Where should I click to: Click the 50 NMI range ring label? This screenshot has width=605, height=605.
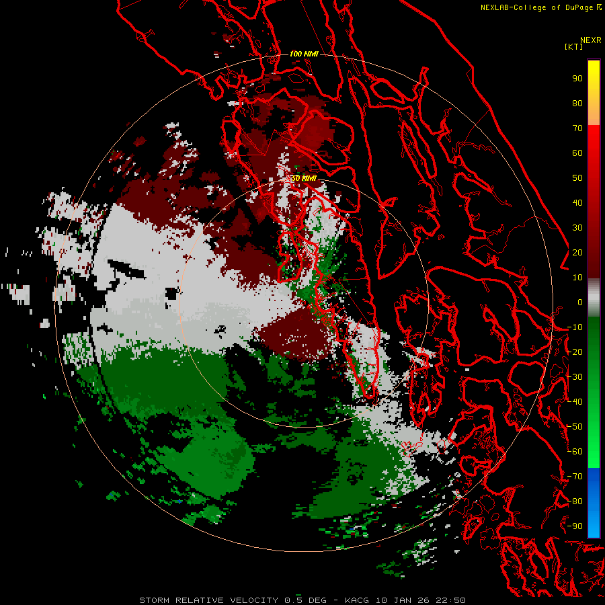[x=304, y=178]
